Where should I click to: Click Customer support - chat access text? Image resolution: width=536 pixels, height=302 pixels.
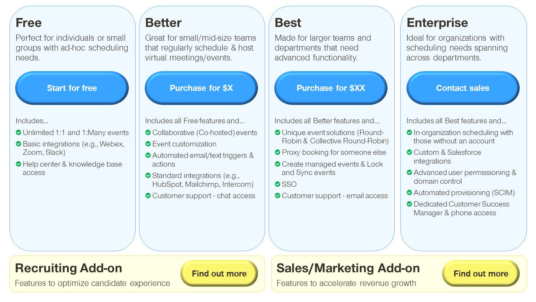tap(204, 196)
